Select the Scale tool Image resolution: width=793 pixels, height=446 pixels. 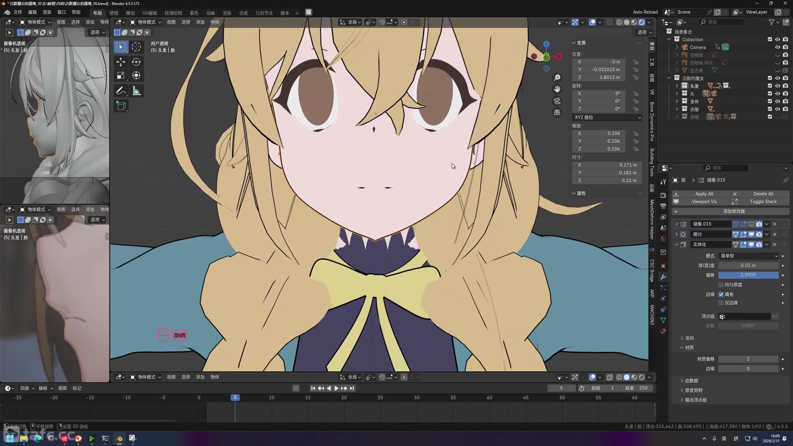121,76
